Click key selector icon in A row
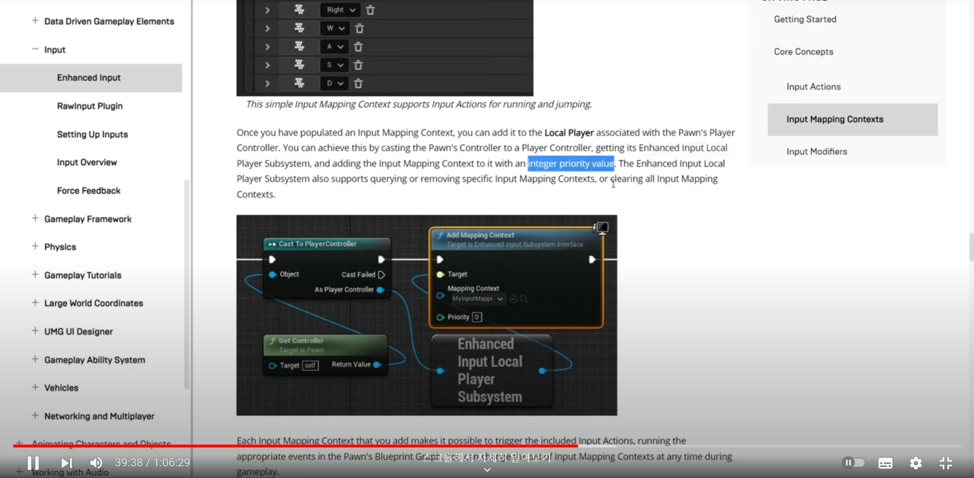 point(299,46)
